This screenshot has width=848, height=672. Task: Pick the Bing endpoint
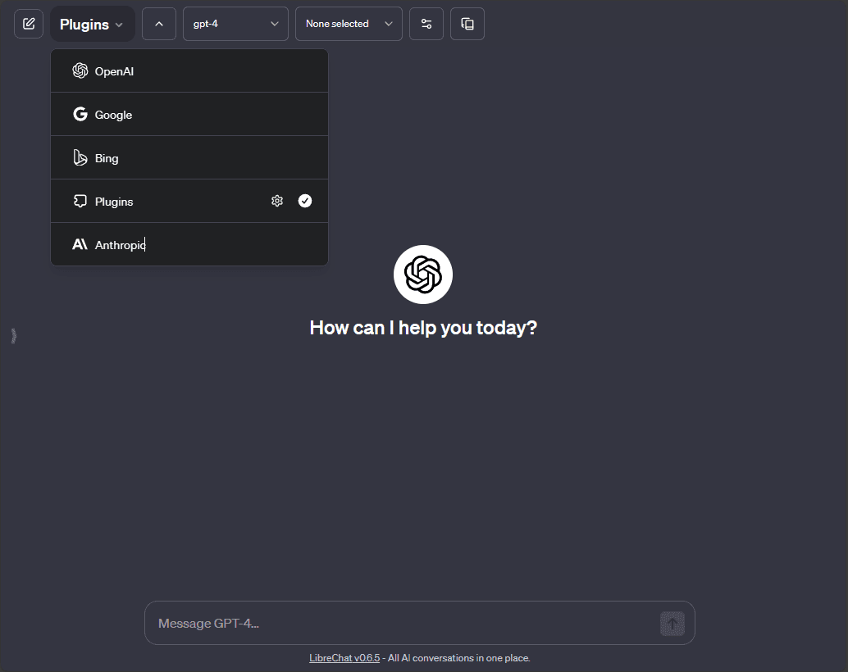(107, 158)
